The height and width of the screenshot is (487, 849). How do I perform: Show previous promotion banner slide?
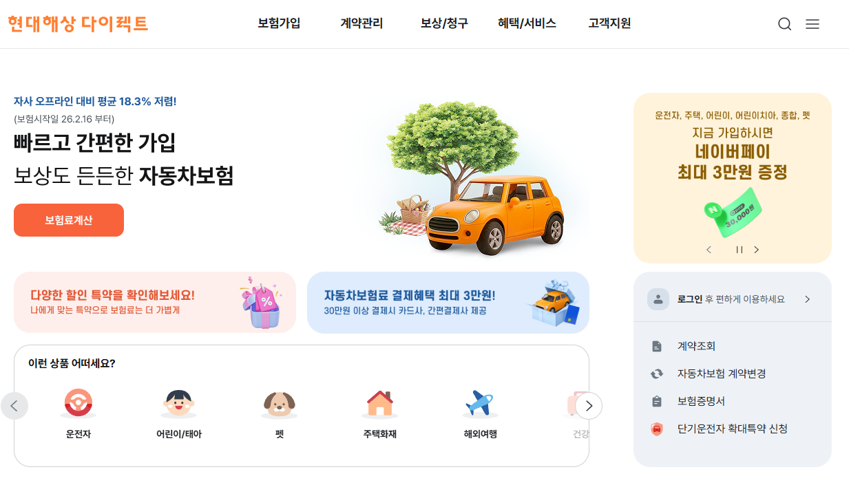tap(709, 250)
